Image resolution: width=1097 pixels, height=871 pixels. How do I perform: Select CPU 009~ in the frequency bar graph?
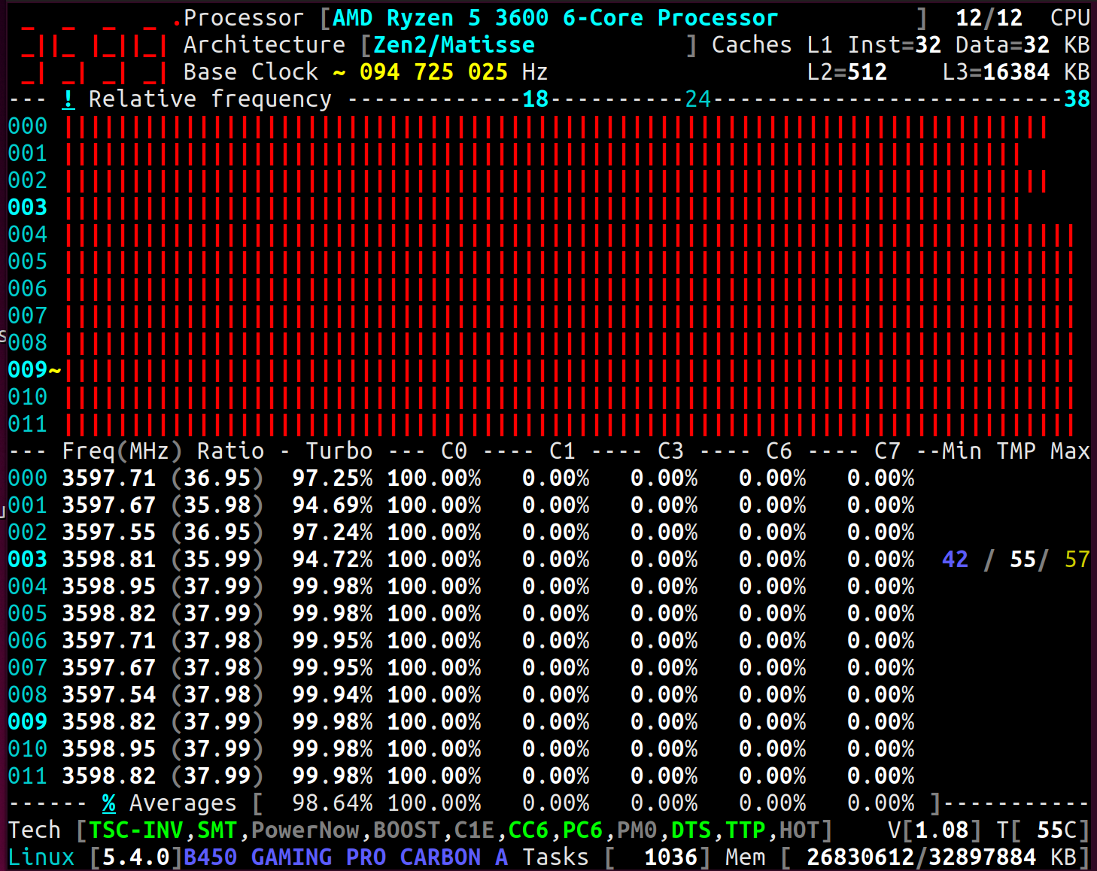(x=35, y=370)
